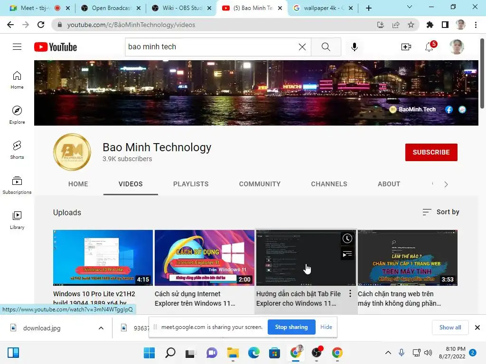Open the Create video icon
The image size is (486, 364).
pyautogui.click(x=406, y=47)
